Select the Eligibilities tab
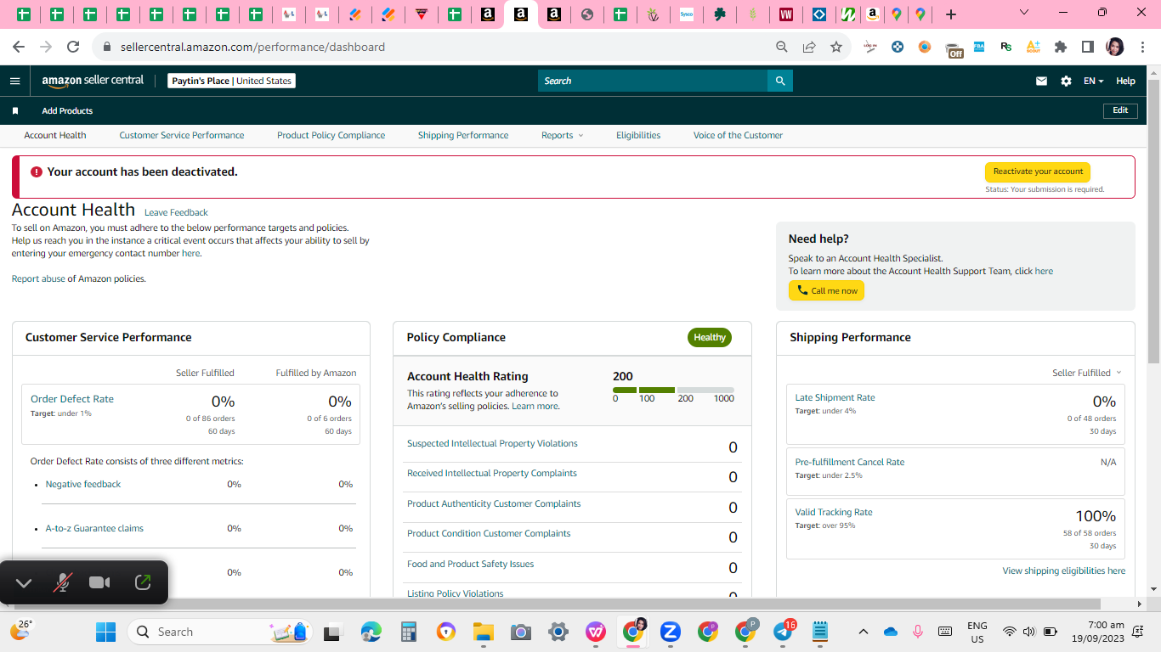The height and width of the screenshot is (652, 1161). [638, 135]
